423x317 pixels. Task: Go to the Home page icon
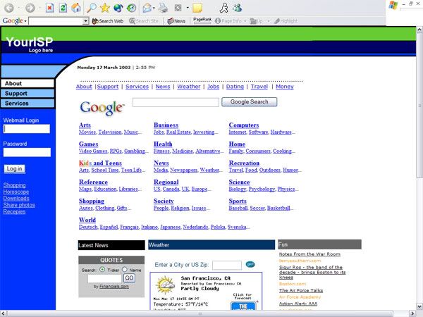point(75,8)
